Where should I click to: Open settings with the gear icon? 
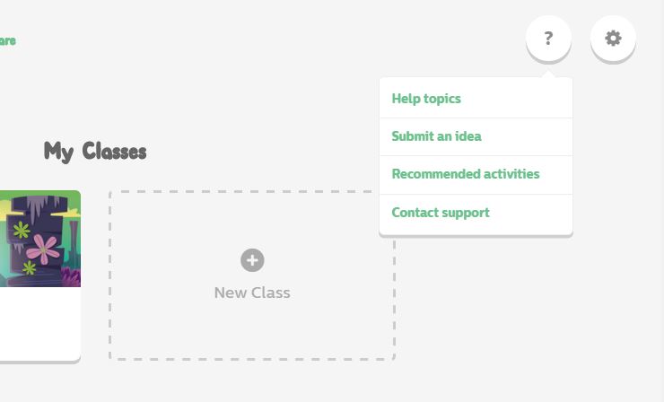613,39
